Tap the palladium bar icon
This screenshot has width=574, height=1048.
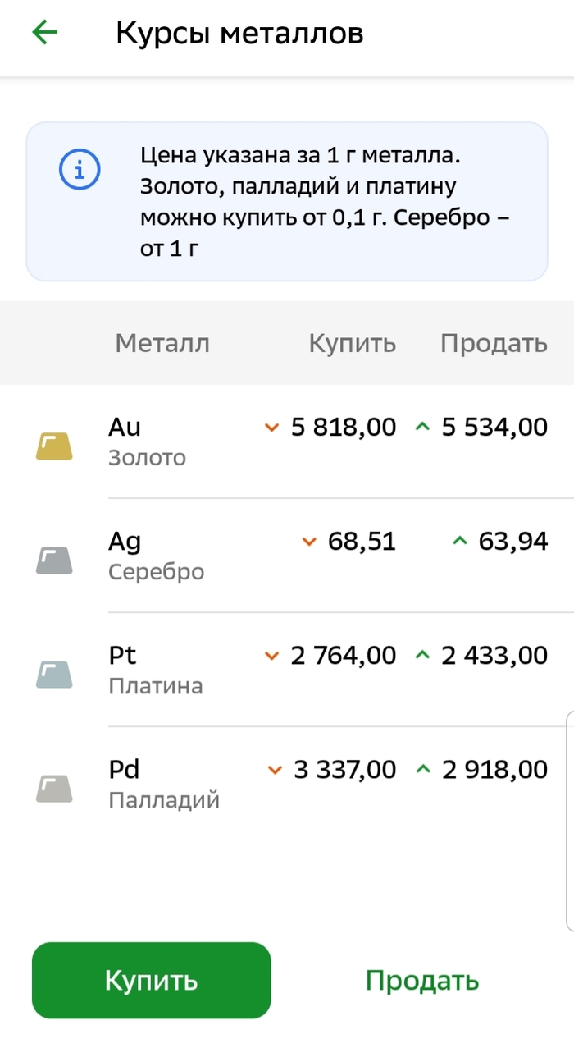click(x=54, y=788)
